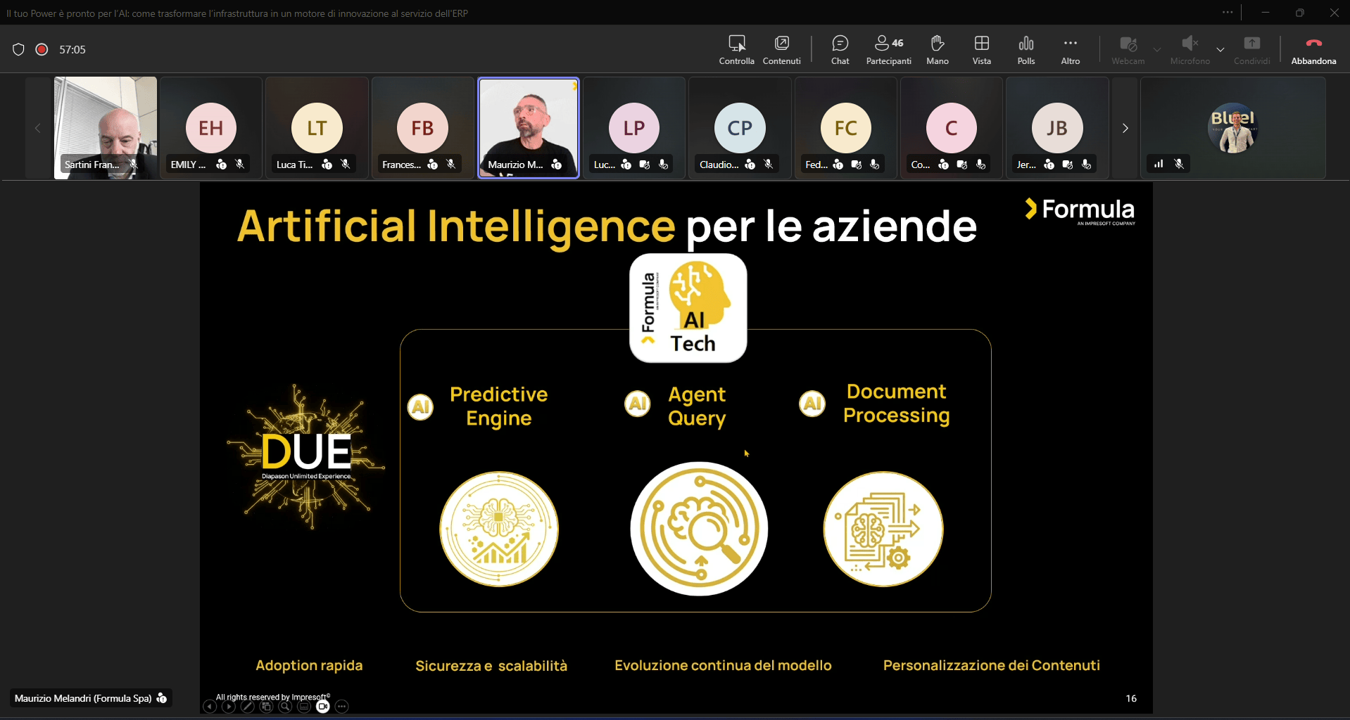The width and height of the screenshot is (1350, 720).
Task: Select the Frances... participant tile
Action: tap(422, 128)
